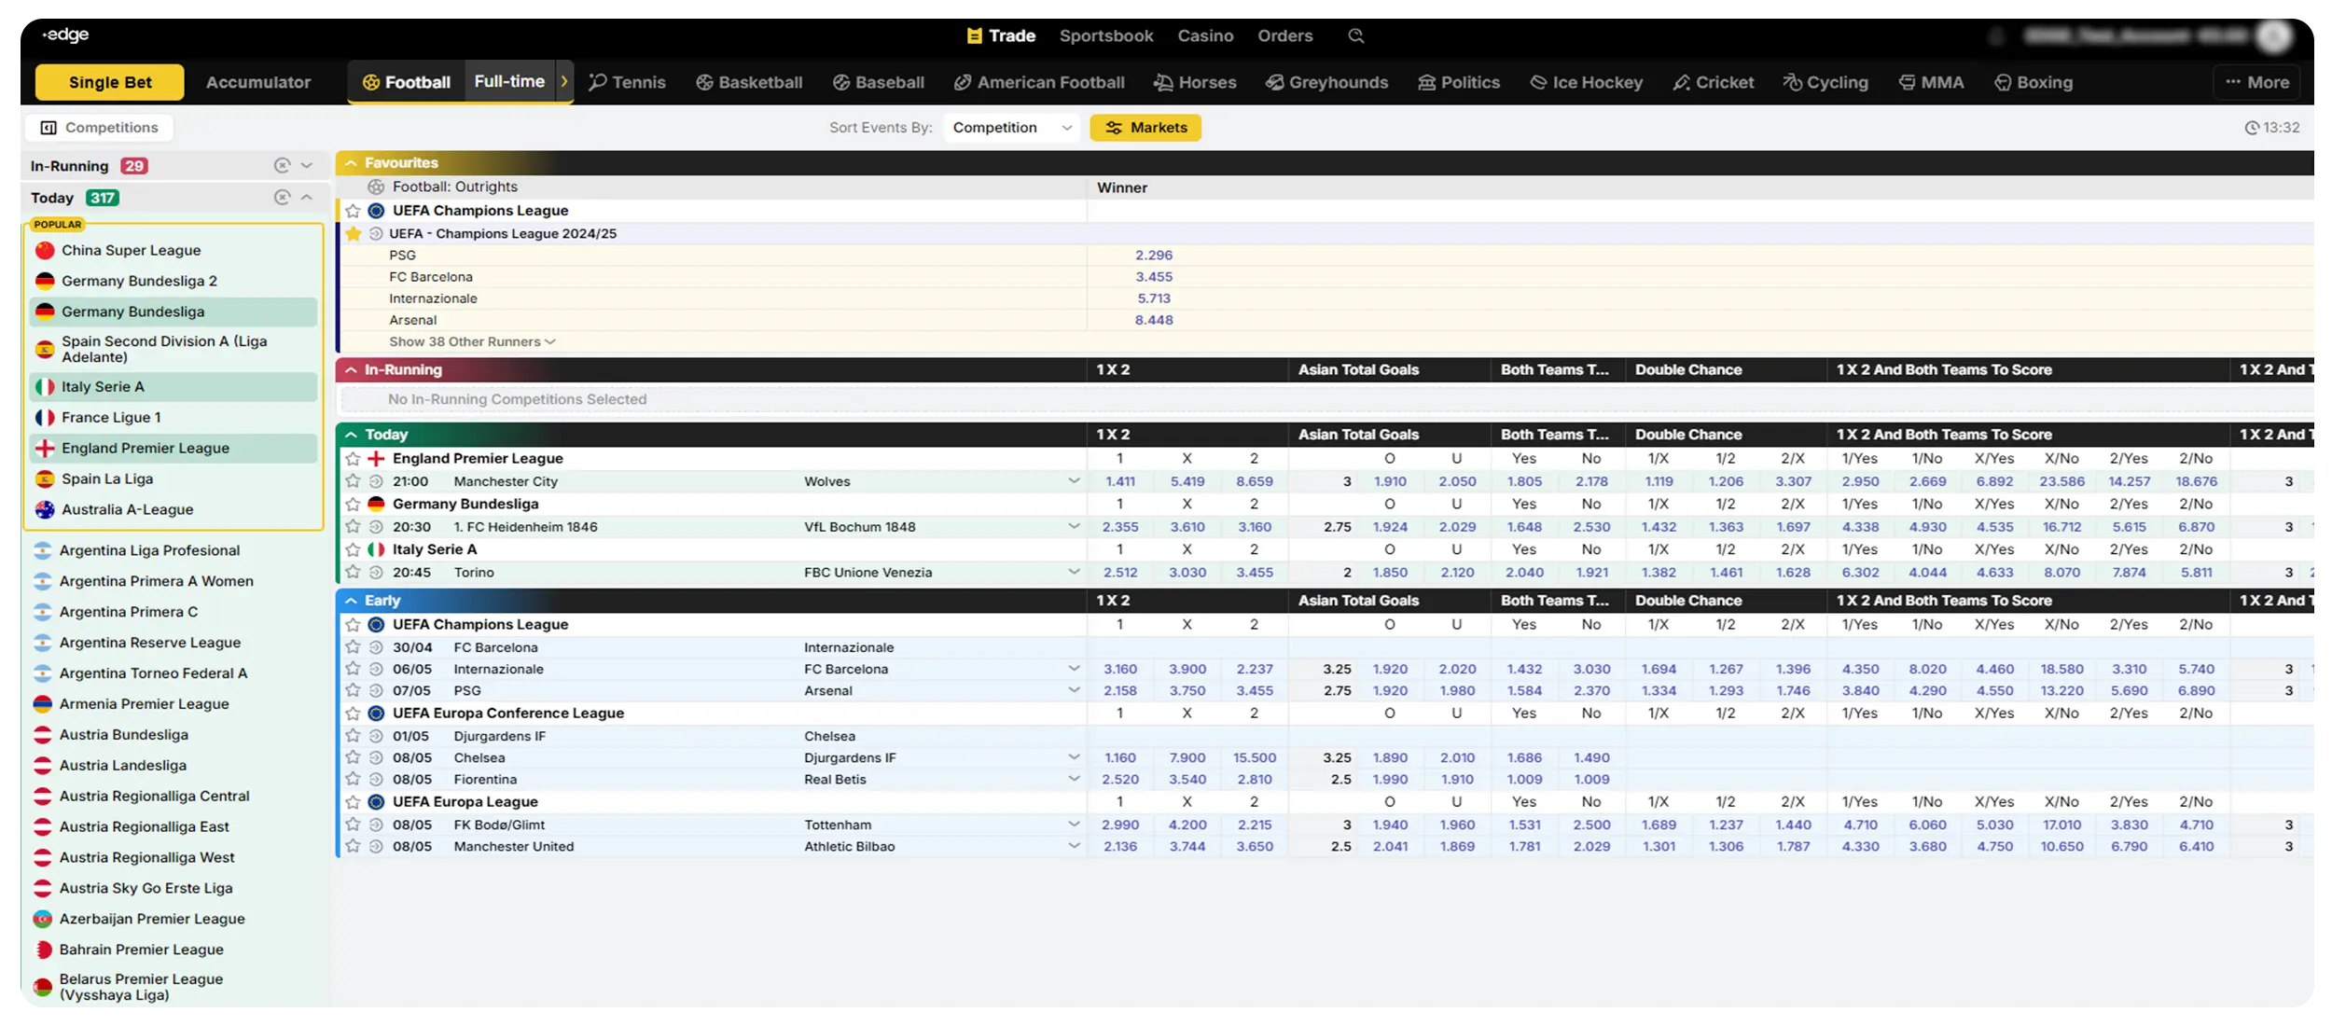Star the Manchester City vs Wolves match
Viewport: 2332px width, 1026px height.
pos(353,481)
